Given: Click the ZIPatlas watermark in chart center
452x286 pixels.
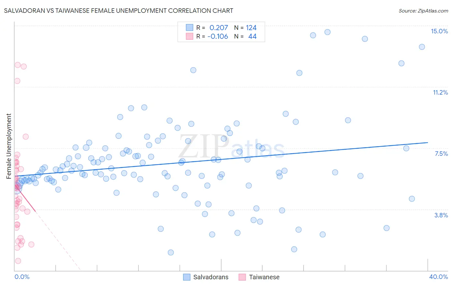Looking at the screenshot, I should (x=231, y=147).
